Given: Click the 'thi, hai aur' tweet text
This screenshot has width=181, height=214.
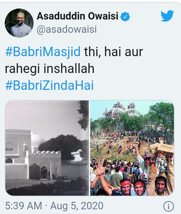Looking at the screenshot, I should click(x=113, y=52).
